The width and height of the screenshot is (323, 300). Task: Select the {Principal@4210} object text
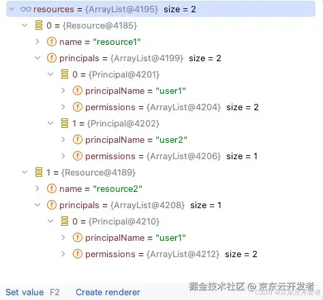pyautogui.click(x=124, y=222)
